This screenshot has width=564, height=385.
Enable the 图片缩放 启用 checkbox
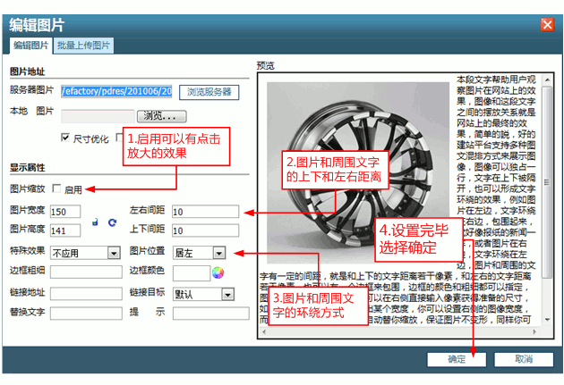57,189
